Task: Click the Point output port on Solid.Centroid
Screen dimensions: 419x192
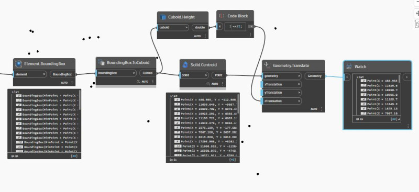Action: 218,75
